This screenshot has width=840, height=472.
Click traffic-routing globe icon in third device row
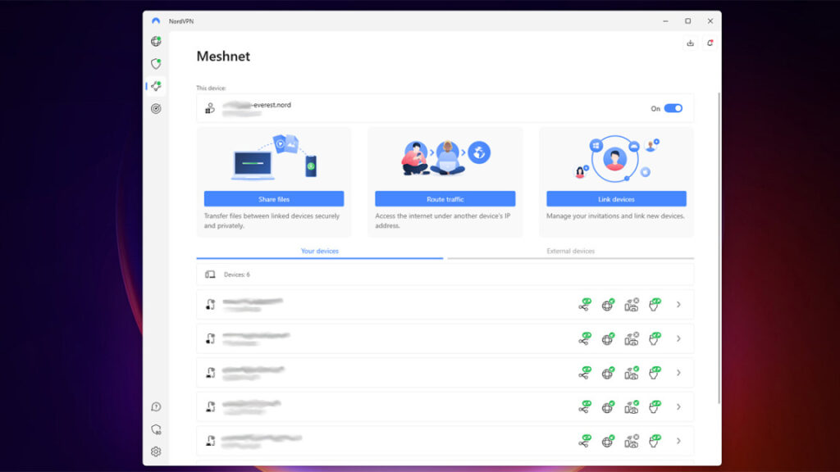tap(608, 373)
